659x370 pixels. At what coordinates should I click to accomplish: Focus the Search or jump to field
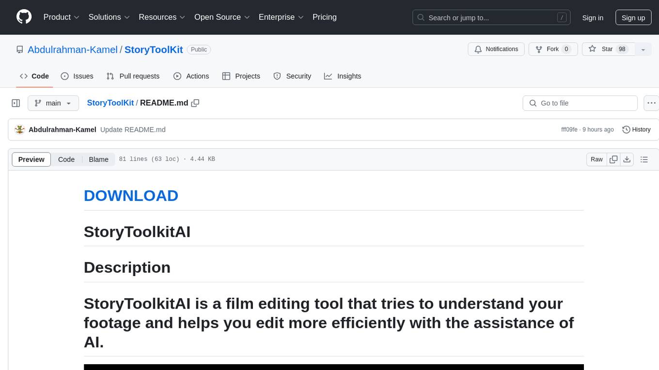(491, 17)
